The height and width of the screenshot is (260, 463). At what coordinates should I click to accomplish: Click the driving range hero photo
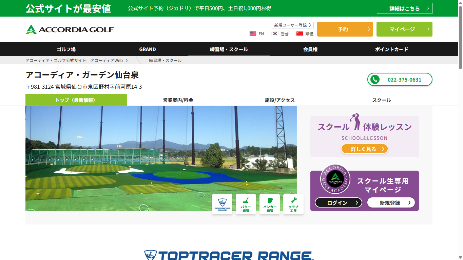click(x=161, y=158)
